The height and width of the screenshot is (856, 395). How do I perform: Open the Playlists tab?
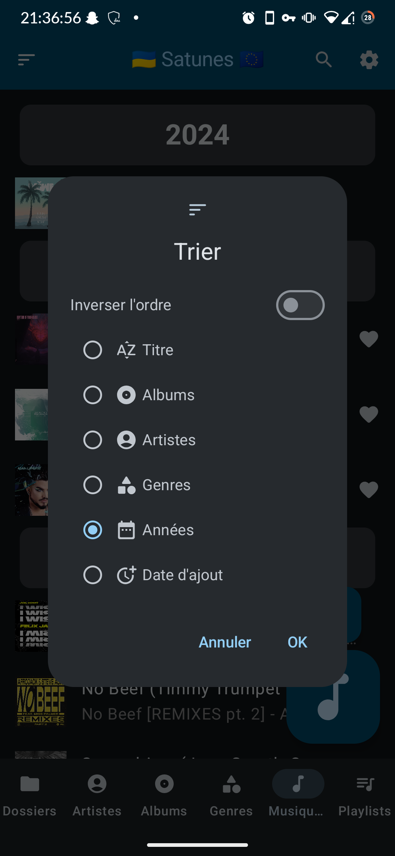pos(365,794)
